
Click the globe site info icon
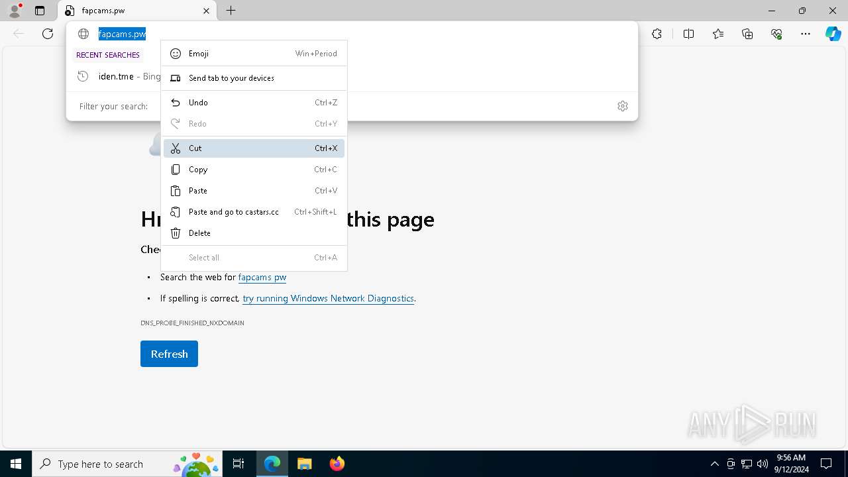coord(83,34)
